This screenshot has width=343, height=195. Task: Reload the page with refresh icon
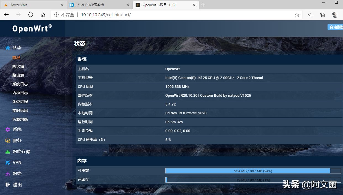[31, 15]
